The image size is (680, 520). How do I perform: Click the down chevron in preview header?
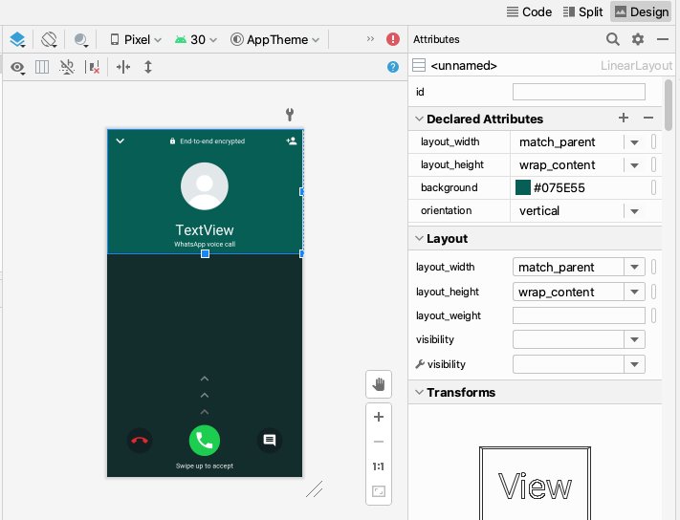121,141
